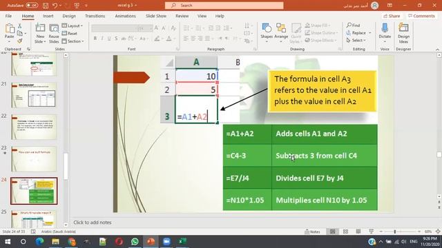Click the Undo arrow
This screenshot has width=442, height=248.
55,6
